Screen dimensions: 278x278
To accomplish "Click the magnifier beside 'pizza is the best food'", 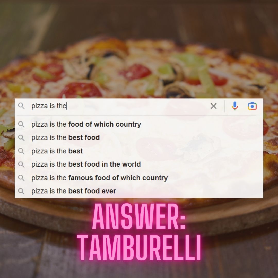I will click(21, 137).
